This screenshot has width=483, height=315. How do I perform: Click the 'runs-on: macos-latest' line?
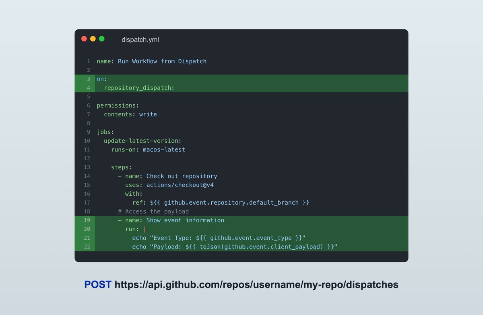148,150
